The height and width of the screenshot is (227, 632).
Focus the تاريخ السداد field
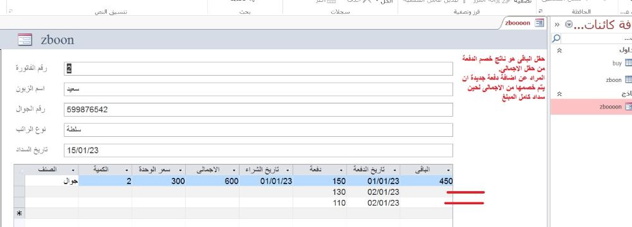[x=258, y=151]
